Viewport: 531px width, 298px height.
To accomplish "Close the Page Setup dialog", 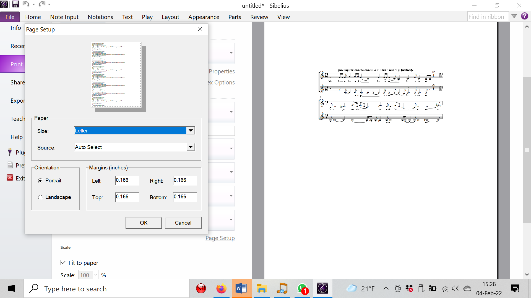I will (200, 29).
